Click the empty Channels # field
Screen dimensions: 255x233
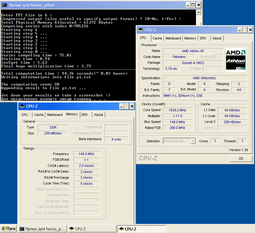point(117,127)
